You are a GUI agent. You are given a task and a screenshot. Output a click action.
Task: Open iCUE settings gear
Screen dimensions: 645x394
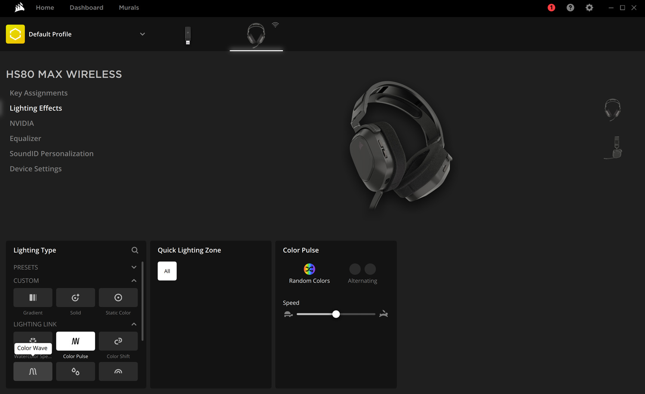(x=589, y=8)
